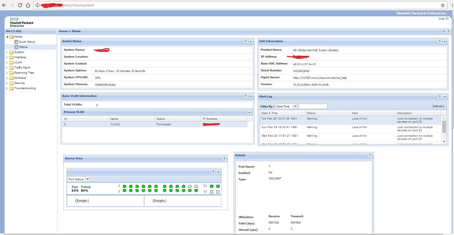Open help for the Device View panel

coord(224,158)
